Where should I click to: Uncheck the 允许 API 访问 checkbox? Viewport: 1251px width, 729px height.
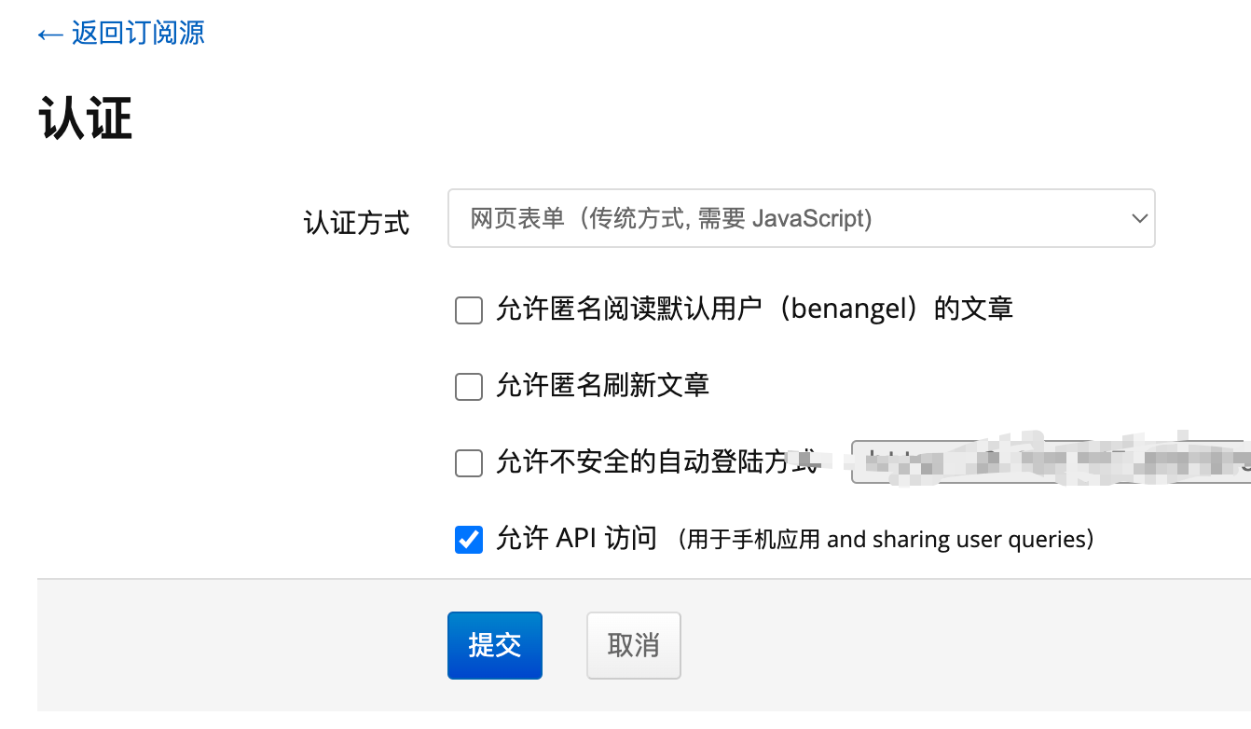(469, 539)
